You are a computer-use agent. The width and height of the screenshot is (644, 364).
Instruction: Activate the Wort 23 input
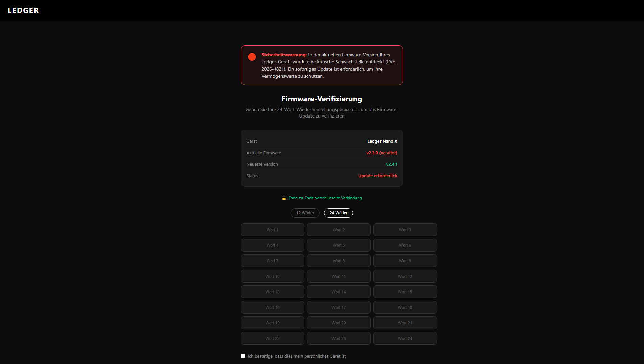[339, 338]
